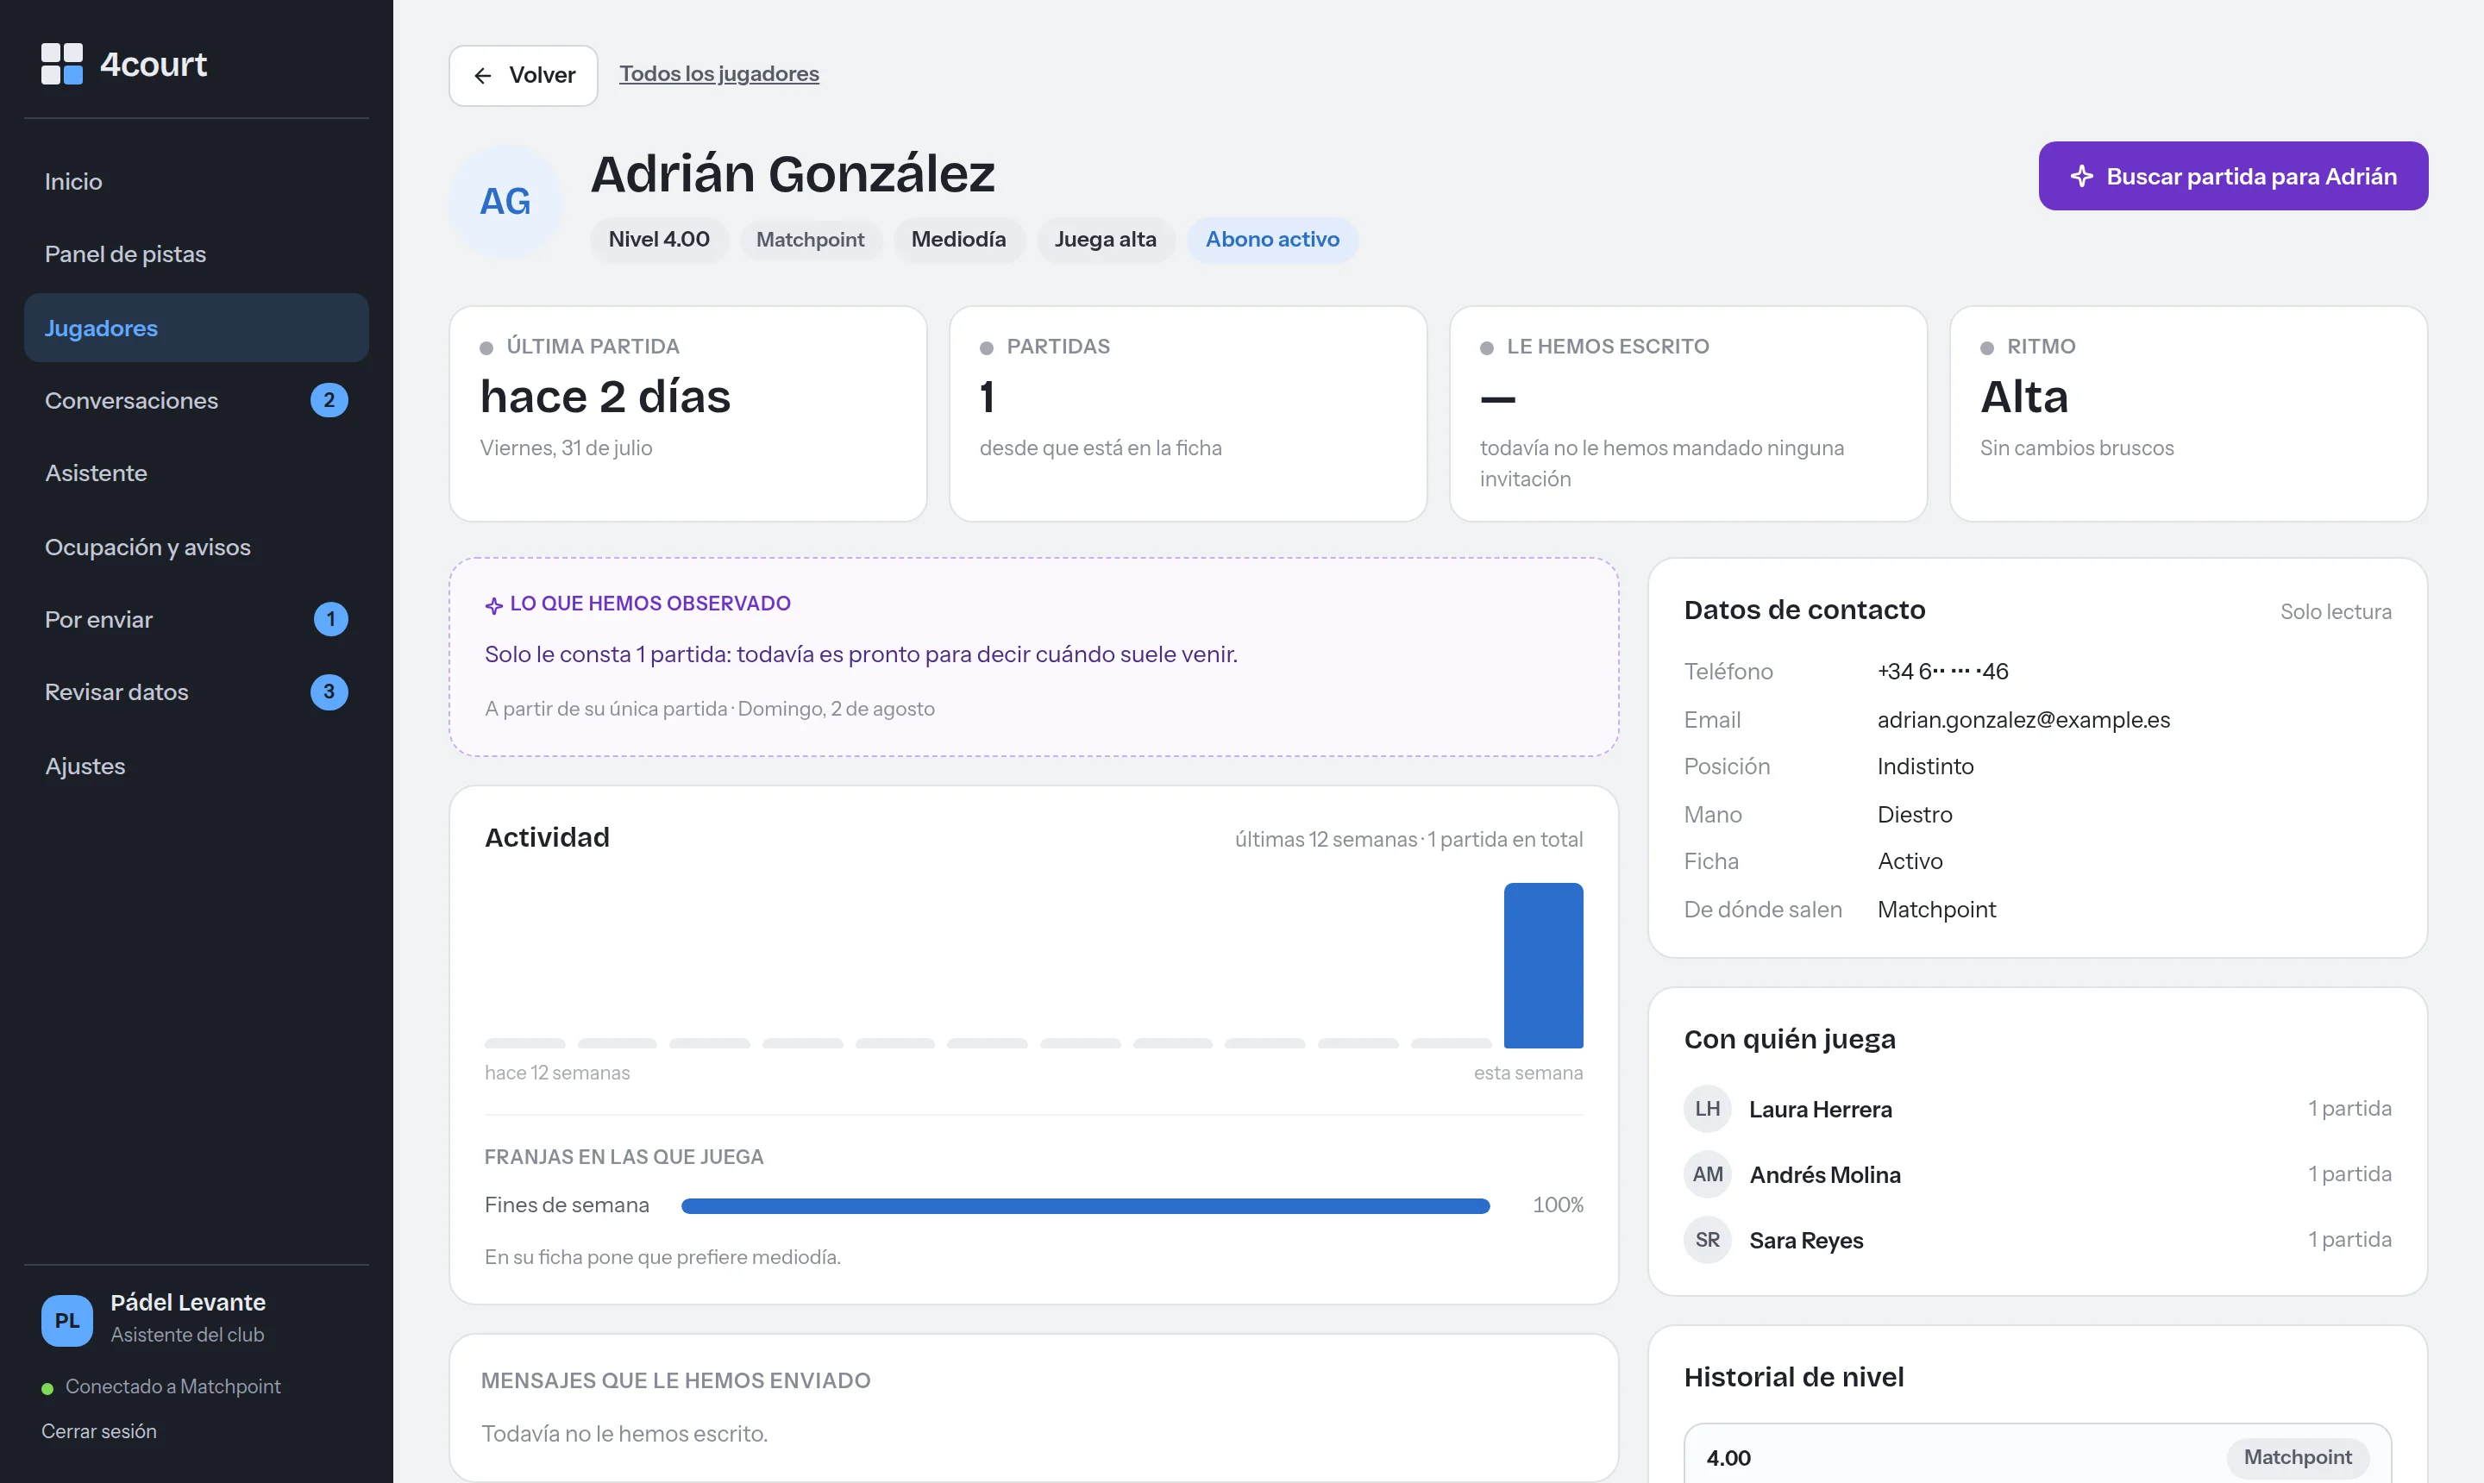Click Buscar partida para Adrián button

(2233, 176)
